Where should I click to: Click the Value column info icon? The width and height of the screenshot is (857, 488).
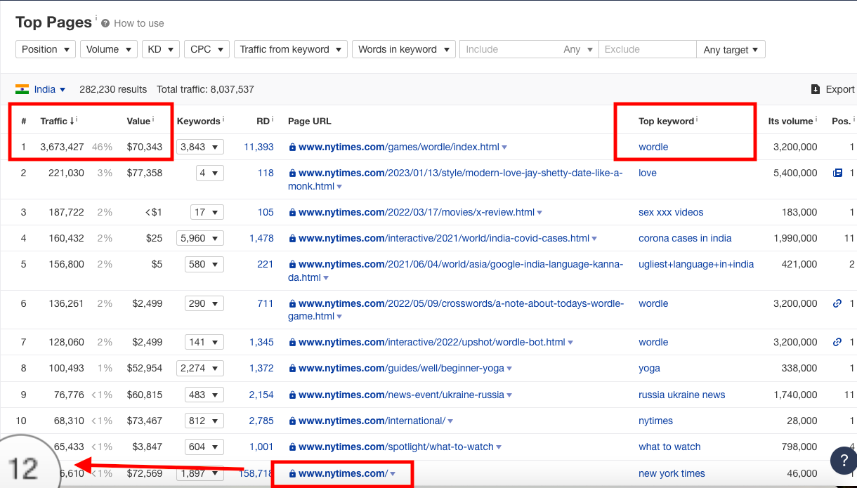click(153, 119)
